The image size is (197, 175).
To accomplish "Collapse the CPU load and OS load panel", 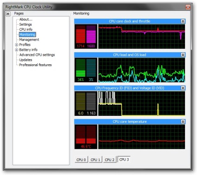I will 183,55.
